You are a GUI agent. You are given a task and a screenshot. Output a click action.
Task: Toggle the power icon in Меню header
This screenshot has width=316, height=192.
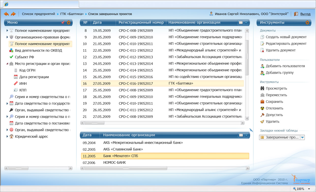tap(69, 23)
